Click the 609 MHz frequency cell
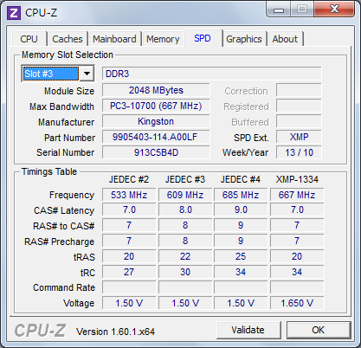361x348 pixels. point(185,195)
